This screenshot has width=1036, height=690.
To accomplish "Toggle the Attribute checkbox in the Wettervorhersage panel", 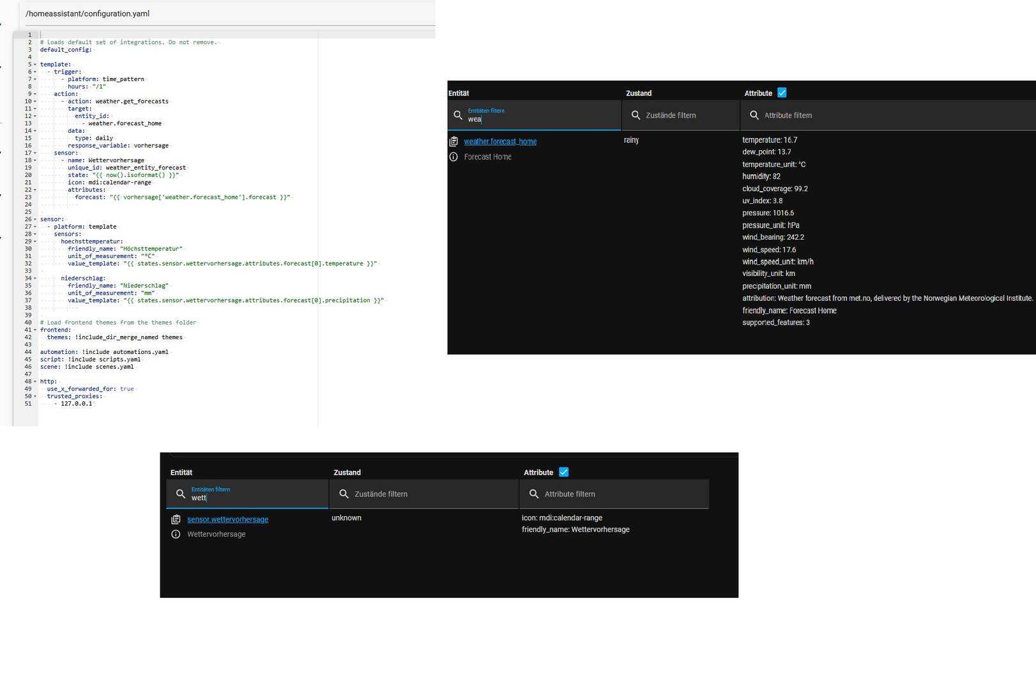I will [563, 472].
